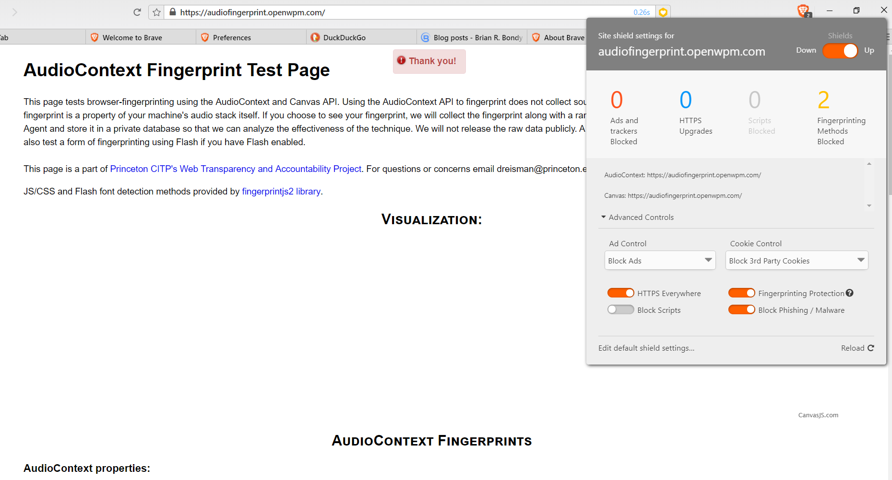Click the Scripts Blocked counter
The height and width of the screenshot is (480, 892).
point(761,113)
